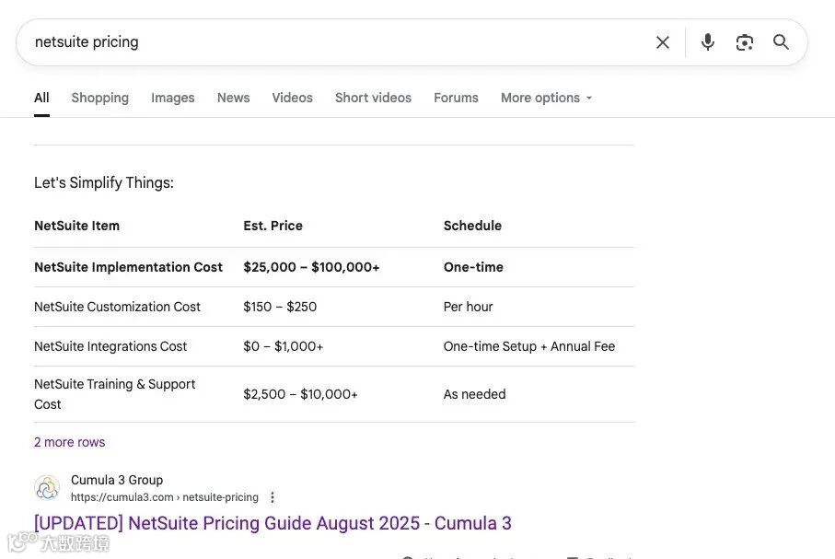Clear the search box text
Image resolution: width=835 pixels, height=559 pixels.
(x=663, y=42)
